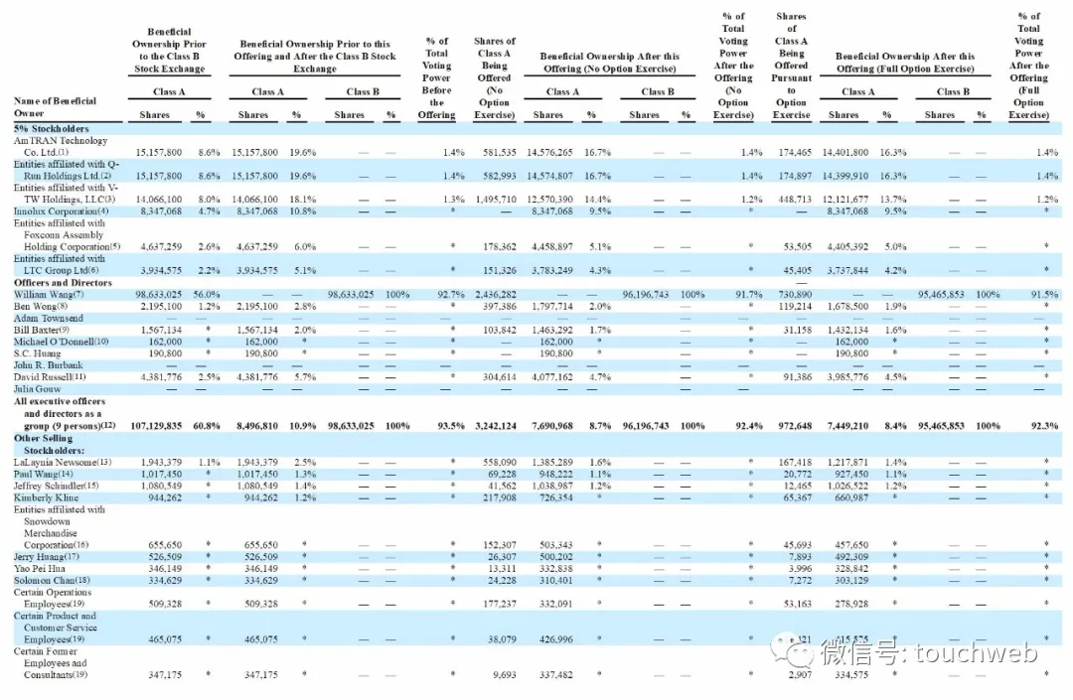Select the value "582,993" in Q-Run Holdings row

500,176
